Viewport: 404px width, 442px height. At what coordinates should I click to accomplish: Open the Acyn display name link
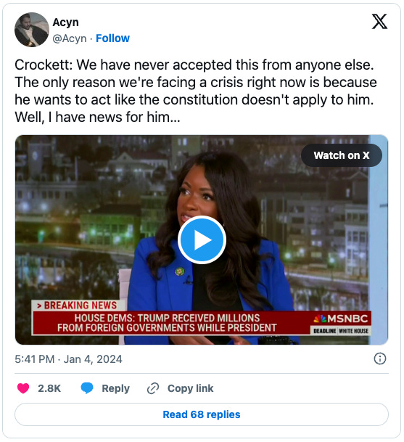[66, 22]
